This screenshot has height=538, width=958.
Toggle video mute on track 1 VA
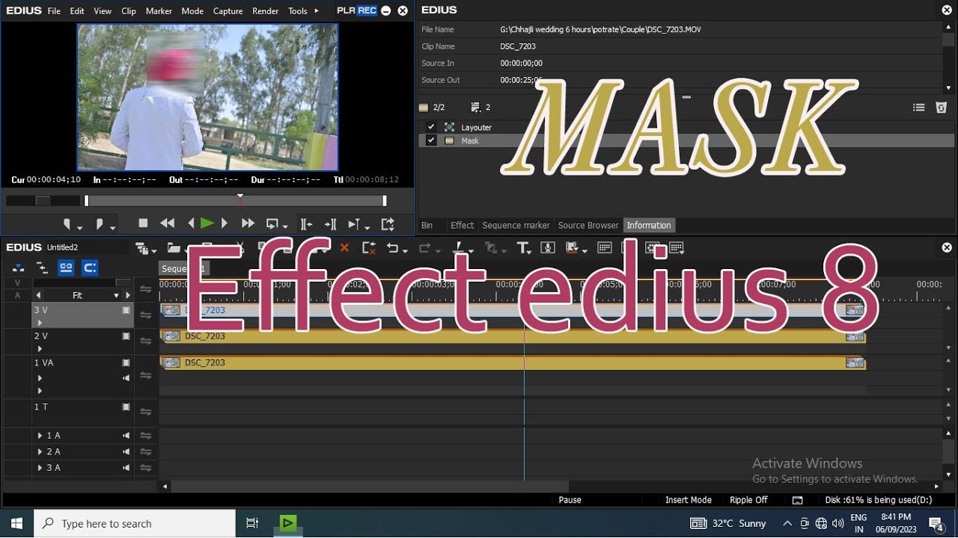[126, 363]
